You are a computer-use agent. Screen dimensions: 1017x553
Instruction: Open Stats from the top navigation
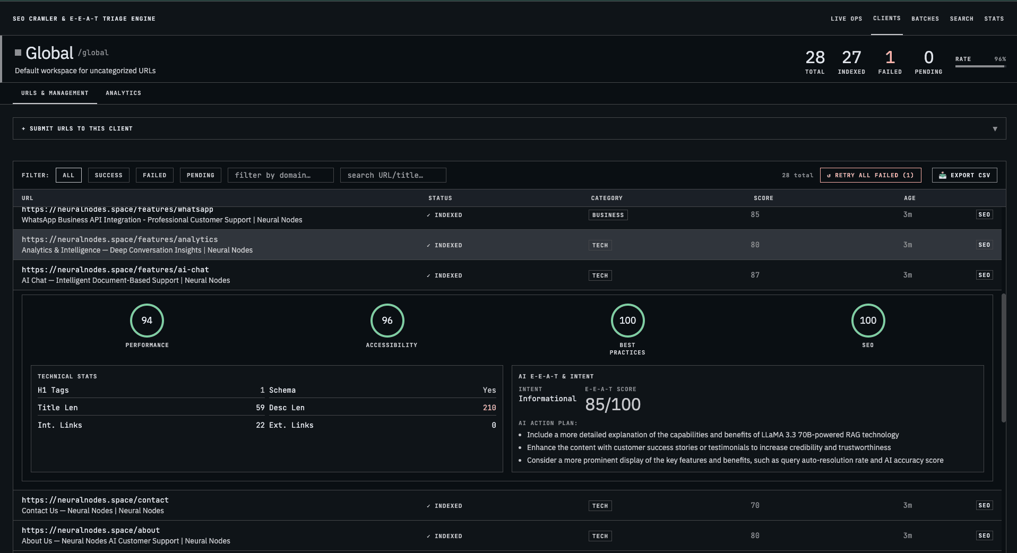pos(994,19)
